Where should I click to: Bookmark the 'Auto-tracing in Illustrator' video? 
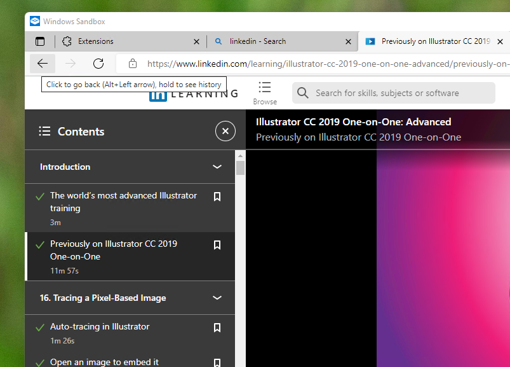[217, 328]
